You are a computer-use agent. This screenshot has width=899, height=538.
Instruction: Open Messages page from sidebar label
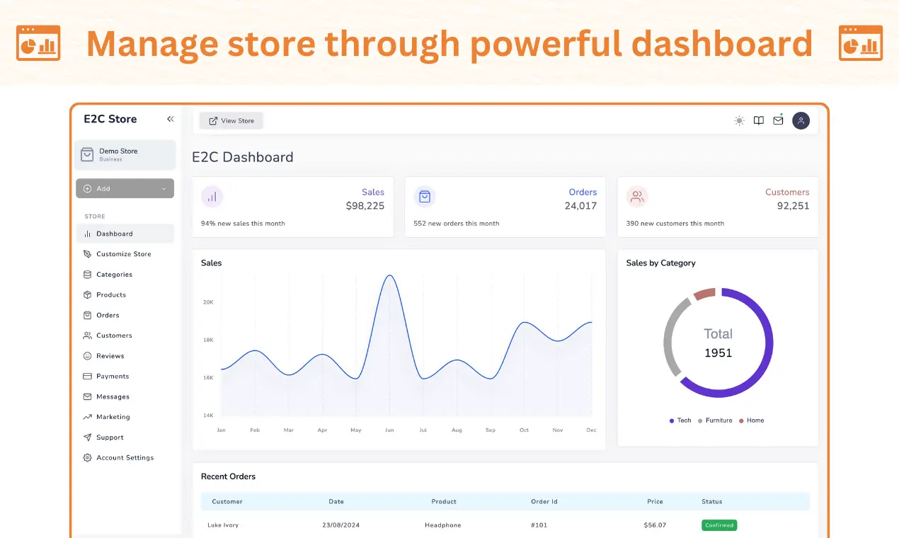[113, 396]
